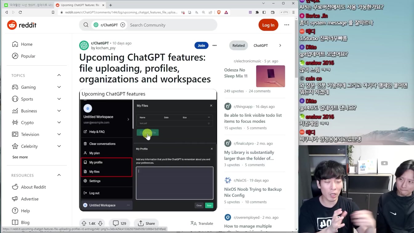Open r/overemployed subreddit link
This screenshot has width=414, height=233.
(x=246, y=217)
